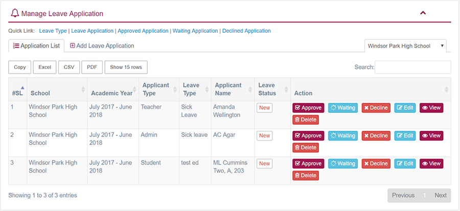Open the Show 15 rows selector

click(126, 67)
